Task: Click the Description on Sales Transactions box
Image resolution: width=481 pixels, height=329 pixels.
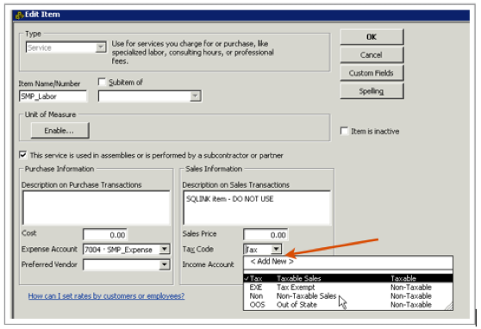Action: tap(257, 208)
